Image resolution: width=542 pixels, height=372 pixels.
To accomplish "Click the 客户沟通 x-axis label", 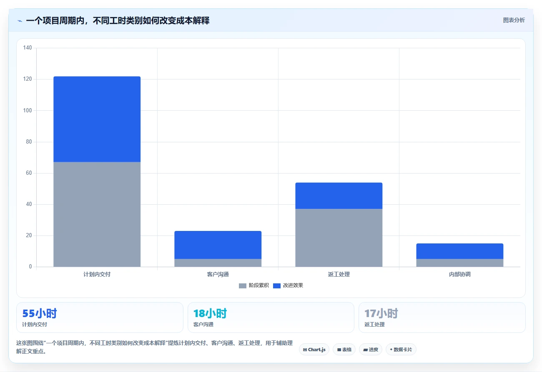I will tap(218, 274).
